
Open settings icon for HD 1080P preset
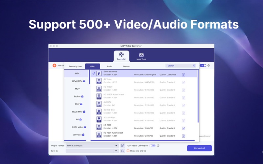pos(183,90)
